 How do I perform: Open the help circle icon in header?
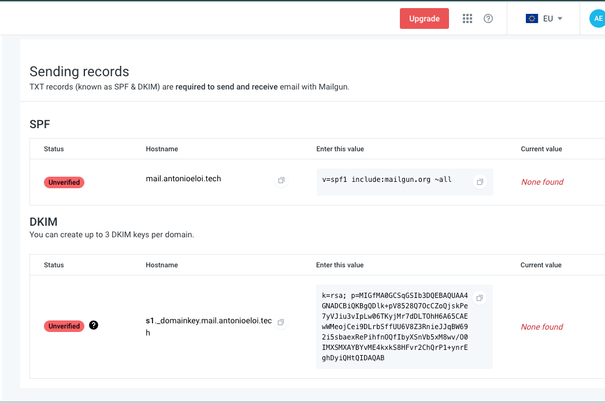(x=488, y=18)
